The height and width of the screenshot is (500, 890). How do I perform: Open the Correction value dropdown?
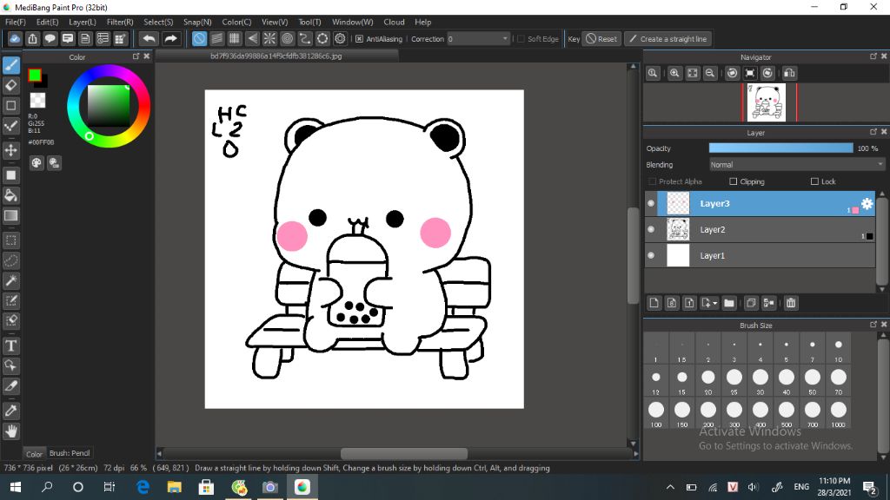click(x=478, y=39)
